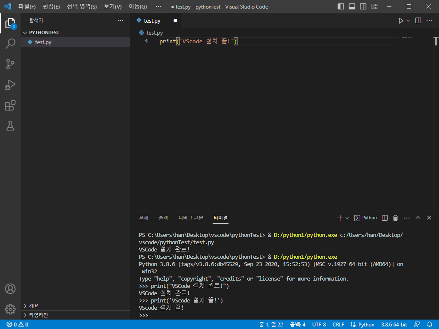Click the editor minimap
This screenshot has width=439, height=329.
point(406,38)
